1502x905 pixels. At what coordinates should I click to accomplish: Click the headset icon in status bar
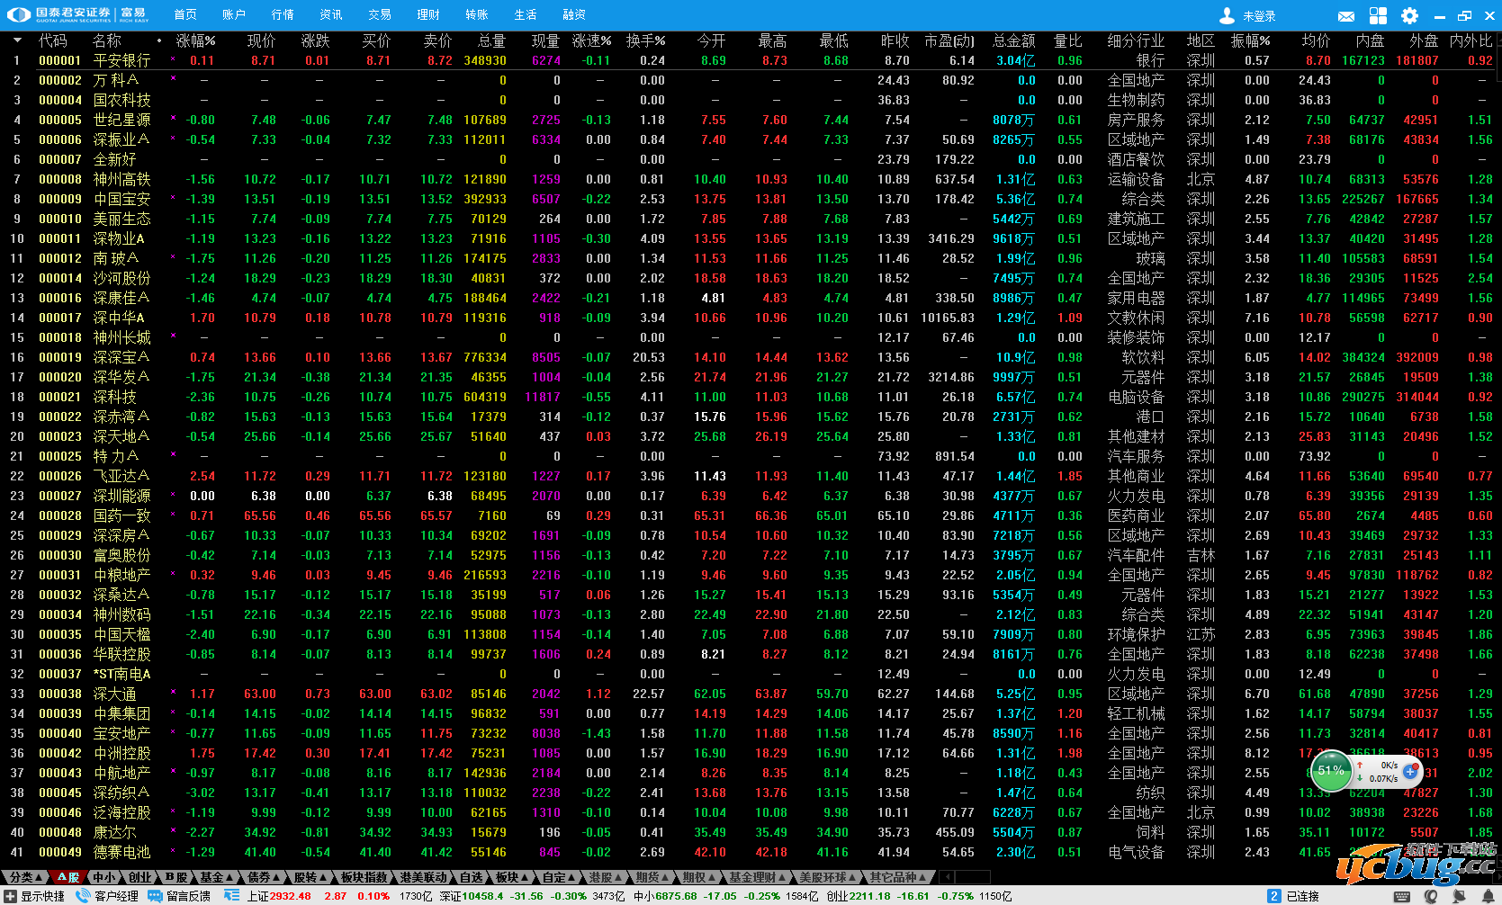[x=1432, y=896]
